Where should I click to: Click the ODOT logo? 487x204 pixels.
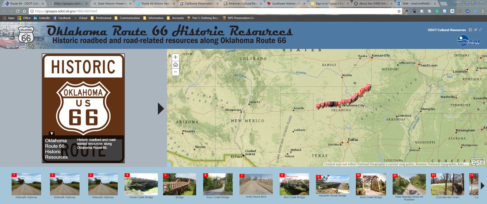[468, 40]
